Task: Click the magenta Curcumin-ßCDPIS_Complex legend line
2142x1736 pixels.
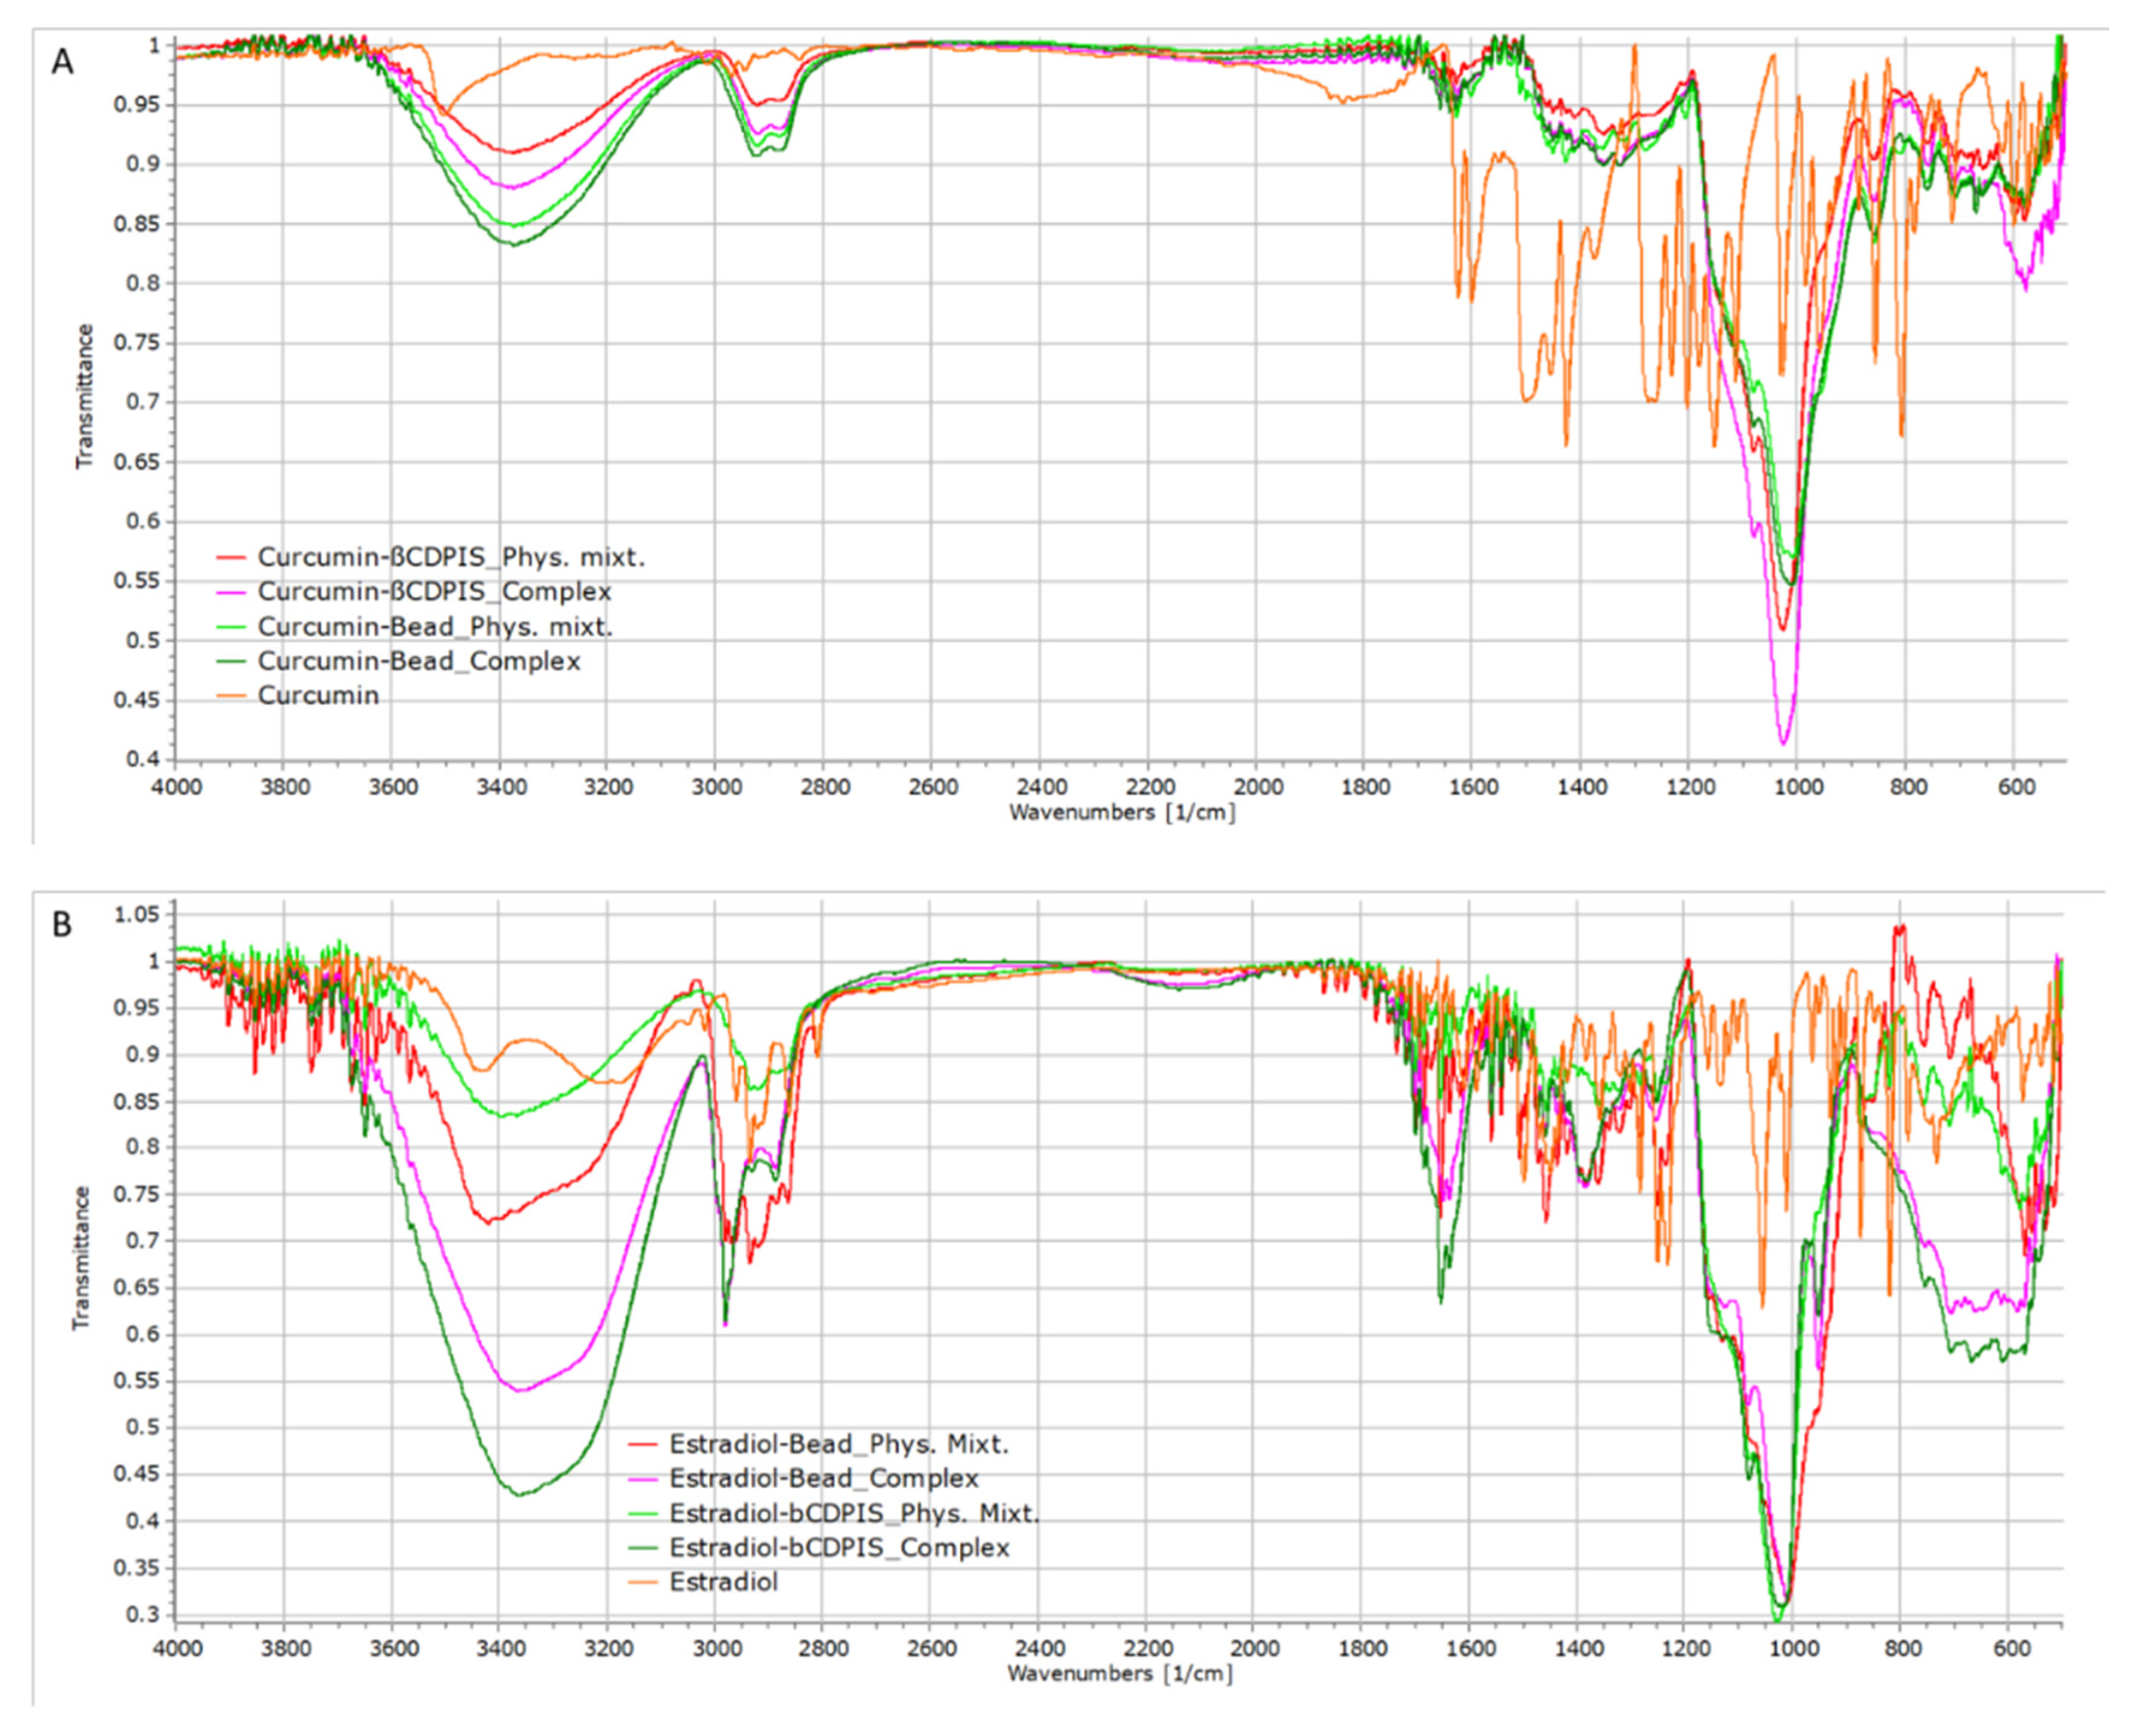Action: 231,592
